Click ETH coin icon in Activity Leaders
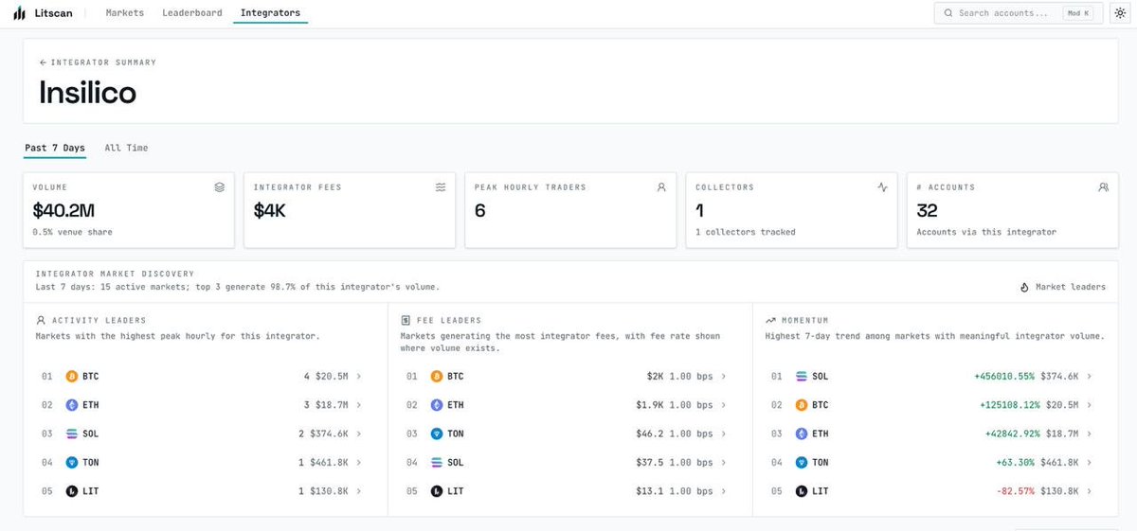 (x=71, y=405)
